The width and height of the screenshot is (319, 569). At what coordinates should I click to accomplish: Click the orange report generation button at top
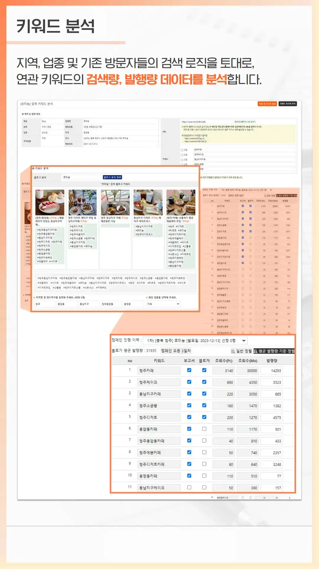pyautogui.click(x=267, y=104)
